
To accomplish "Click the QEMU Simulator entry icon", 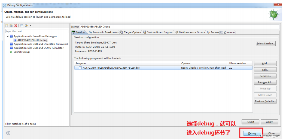I will point(11,48).
